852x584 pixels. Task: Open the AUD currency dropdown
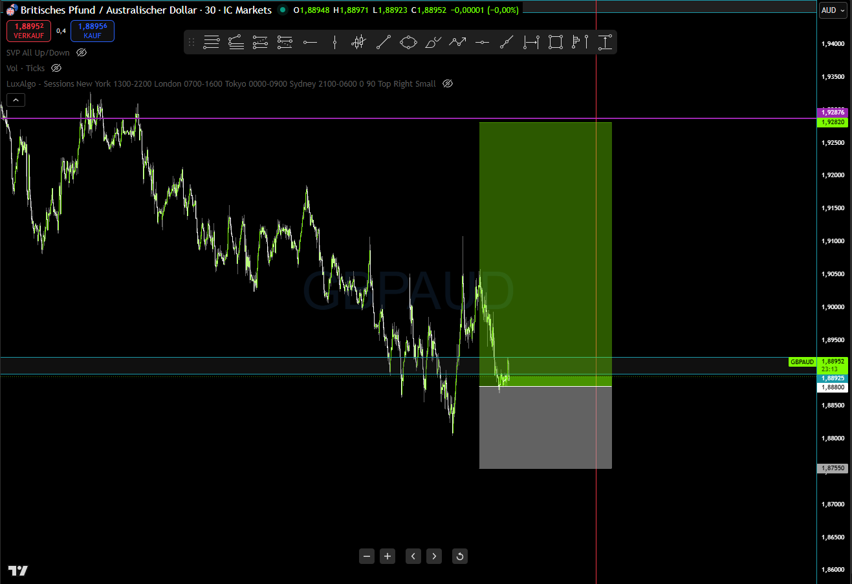833,10
